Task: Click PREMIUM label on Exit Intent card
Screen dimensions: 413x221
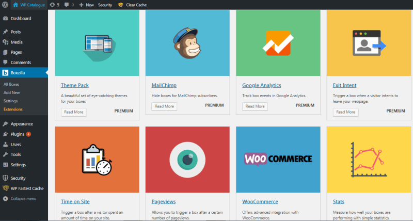Action: tap(395, 111)
